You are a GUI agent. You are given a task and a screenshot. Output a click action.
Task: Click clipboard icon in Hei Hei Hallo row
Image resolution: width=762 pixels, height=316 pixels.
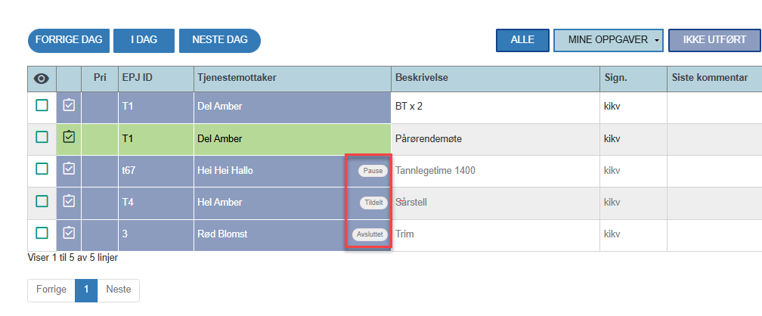click(69, 169)
